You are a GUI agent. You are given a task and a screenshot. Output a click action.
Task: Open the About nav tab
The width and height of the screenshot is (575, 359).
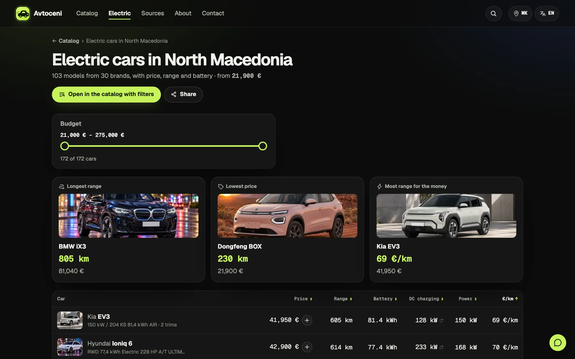183,13
